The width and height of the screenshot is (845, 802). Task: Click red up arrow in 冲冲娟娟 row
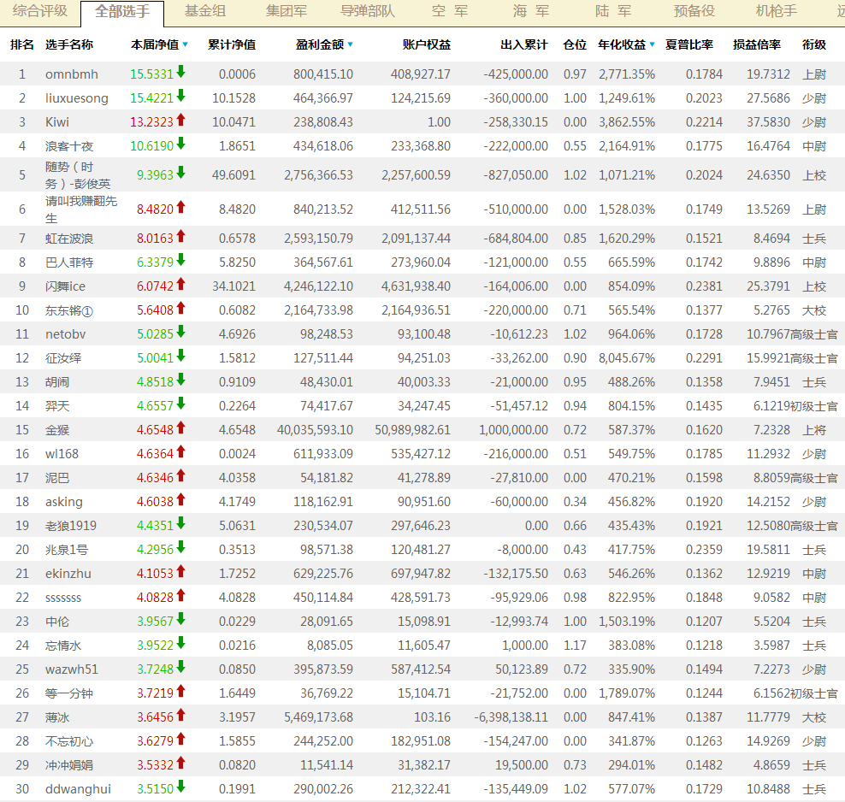181,764
